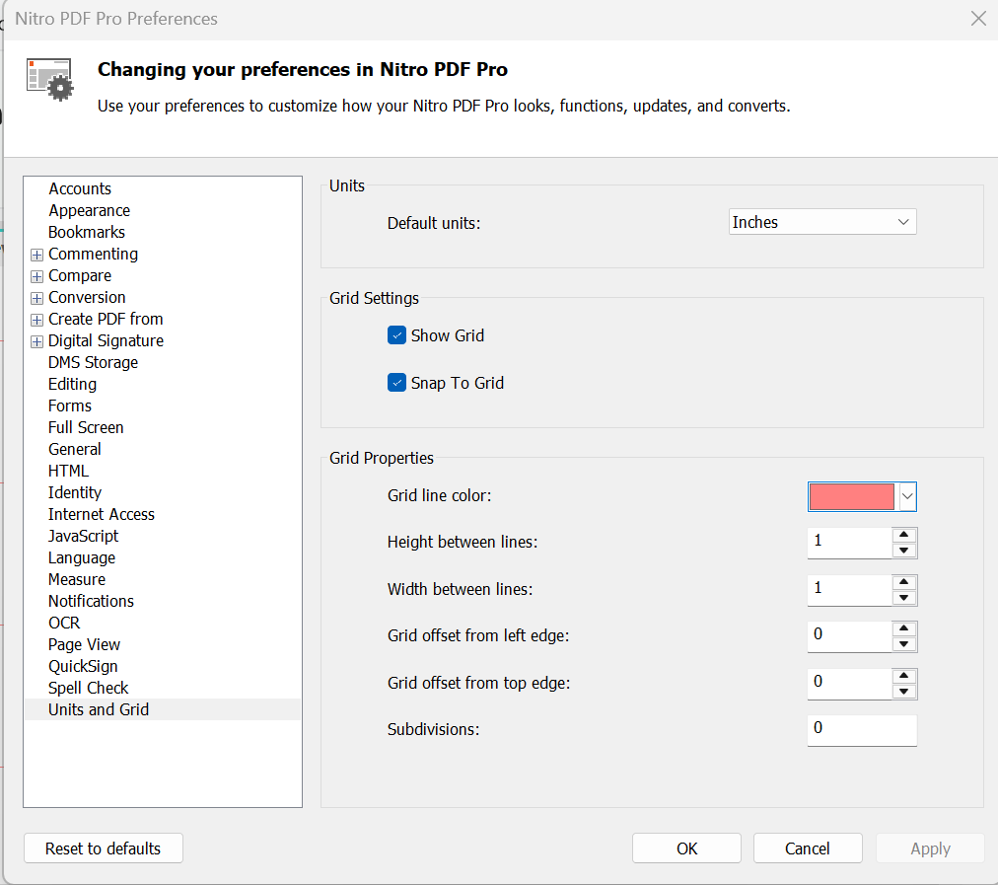Decrease Grid offset from top edge
The height and width of the screenshot is (885, 998).
(x=903, y=692)
